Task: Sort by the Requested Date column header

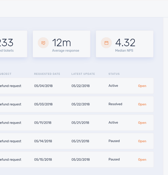Action: (47, 74)
